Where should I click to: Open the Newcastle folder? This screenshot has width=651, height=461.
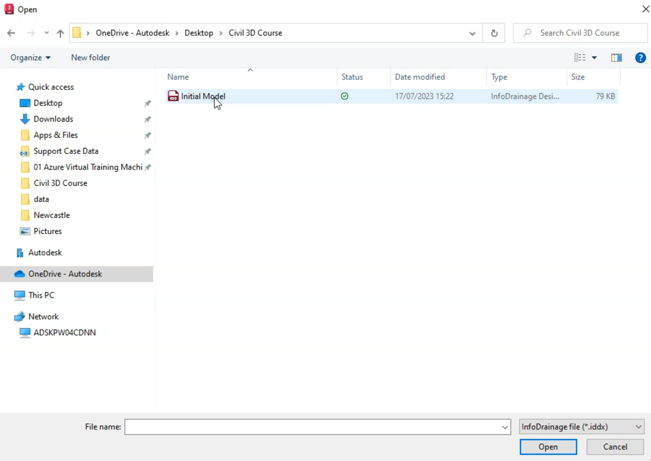point(51,215)
